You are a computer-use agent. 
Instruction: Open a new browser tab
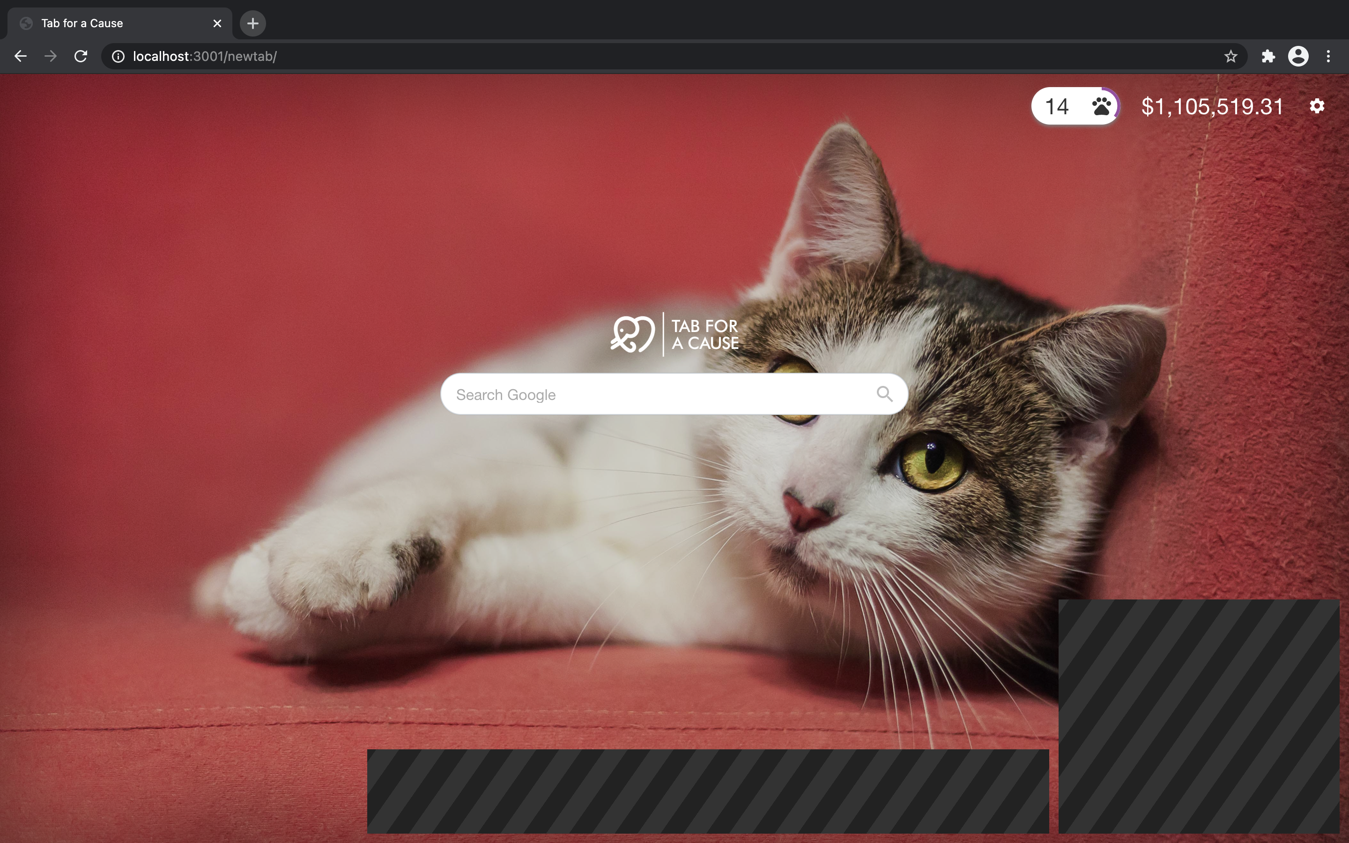coord(252,23)
